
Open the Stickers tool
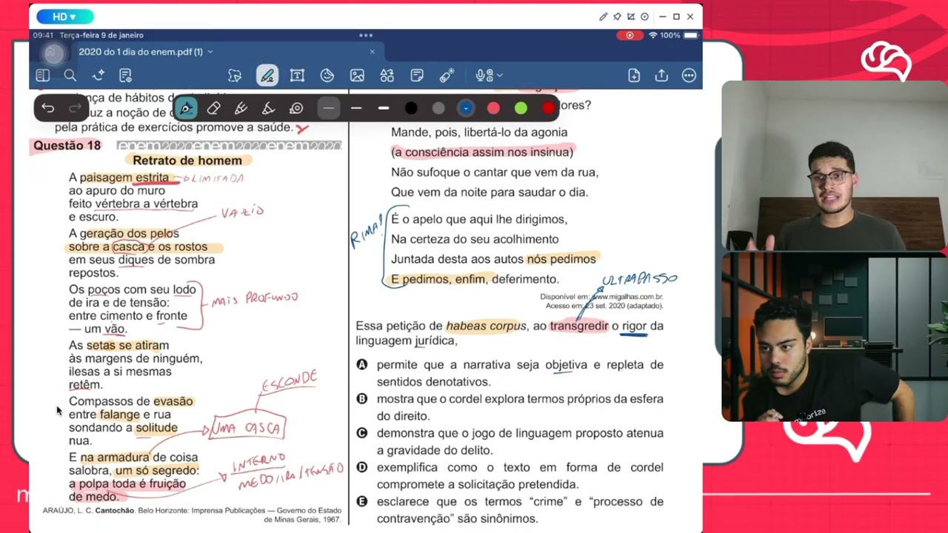[327, 76]
